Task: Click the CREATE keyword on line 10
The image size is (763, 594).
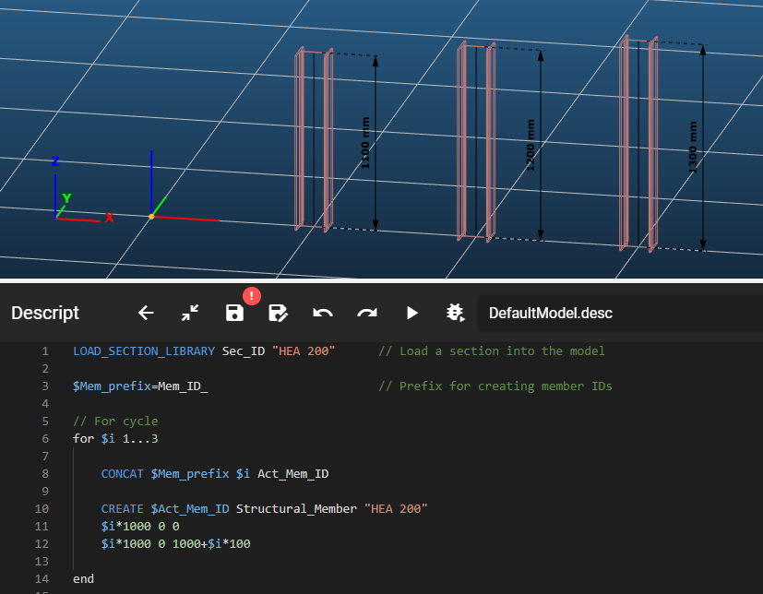Action: tap(122, 509)
